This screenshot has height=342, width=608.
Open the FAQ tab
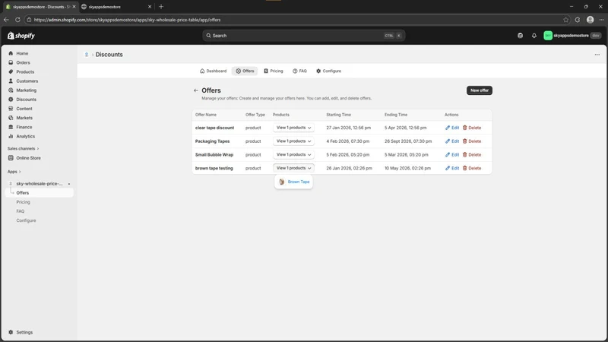coord(299,71)
